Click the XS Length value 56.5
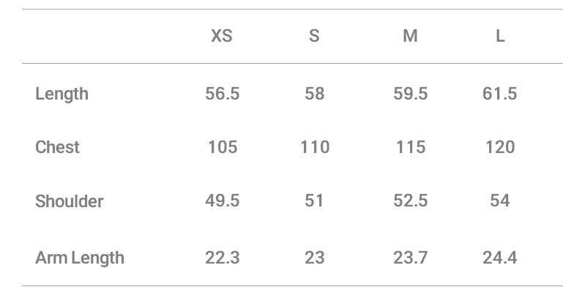The height and width of the screenshot is (298, 563). point(223,94)
